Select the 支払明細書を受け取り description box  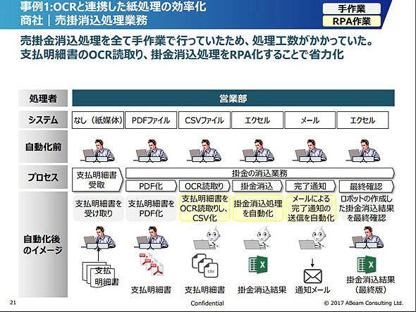[x=98, y=208]
